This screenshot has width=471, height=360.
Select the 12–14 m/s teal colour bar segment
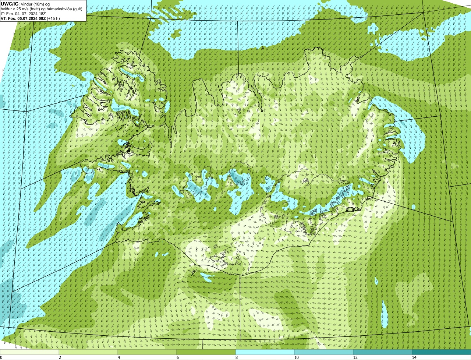[383, 352]
